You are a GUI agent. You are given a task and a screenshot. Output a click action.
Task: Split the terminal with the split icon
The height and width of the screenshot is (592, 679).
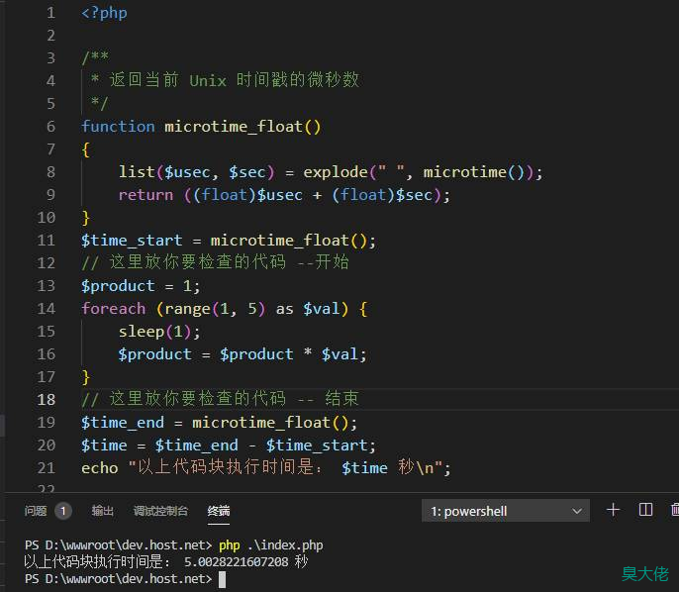(x=645, y=510)
